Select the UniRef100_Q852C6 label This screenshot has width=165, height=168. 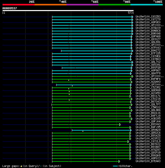148,133
